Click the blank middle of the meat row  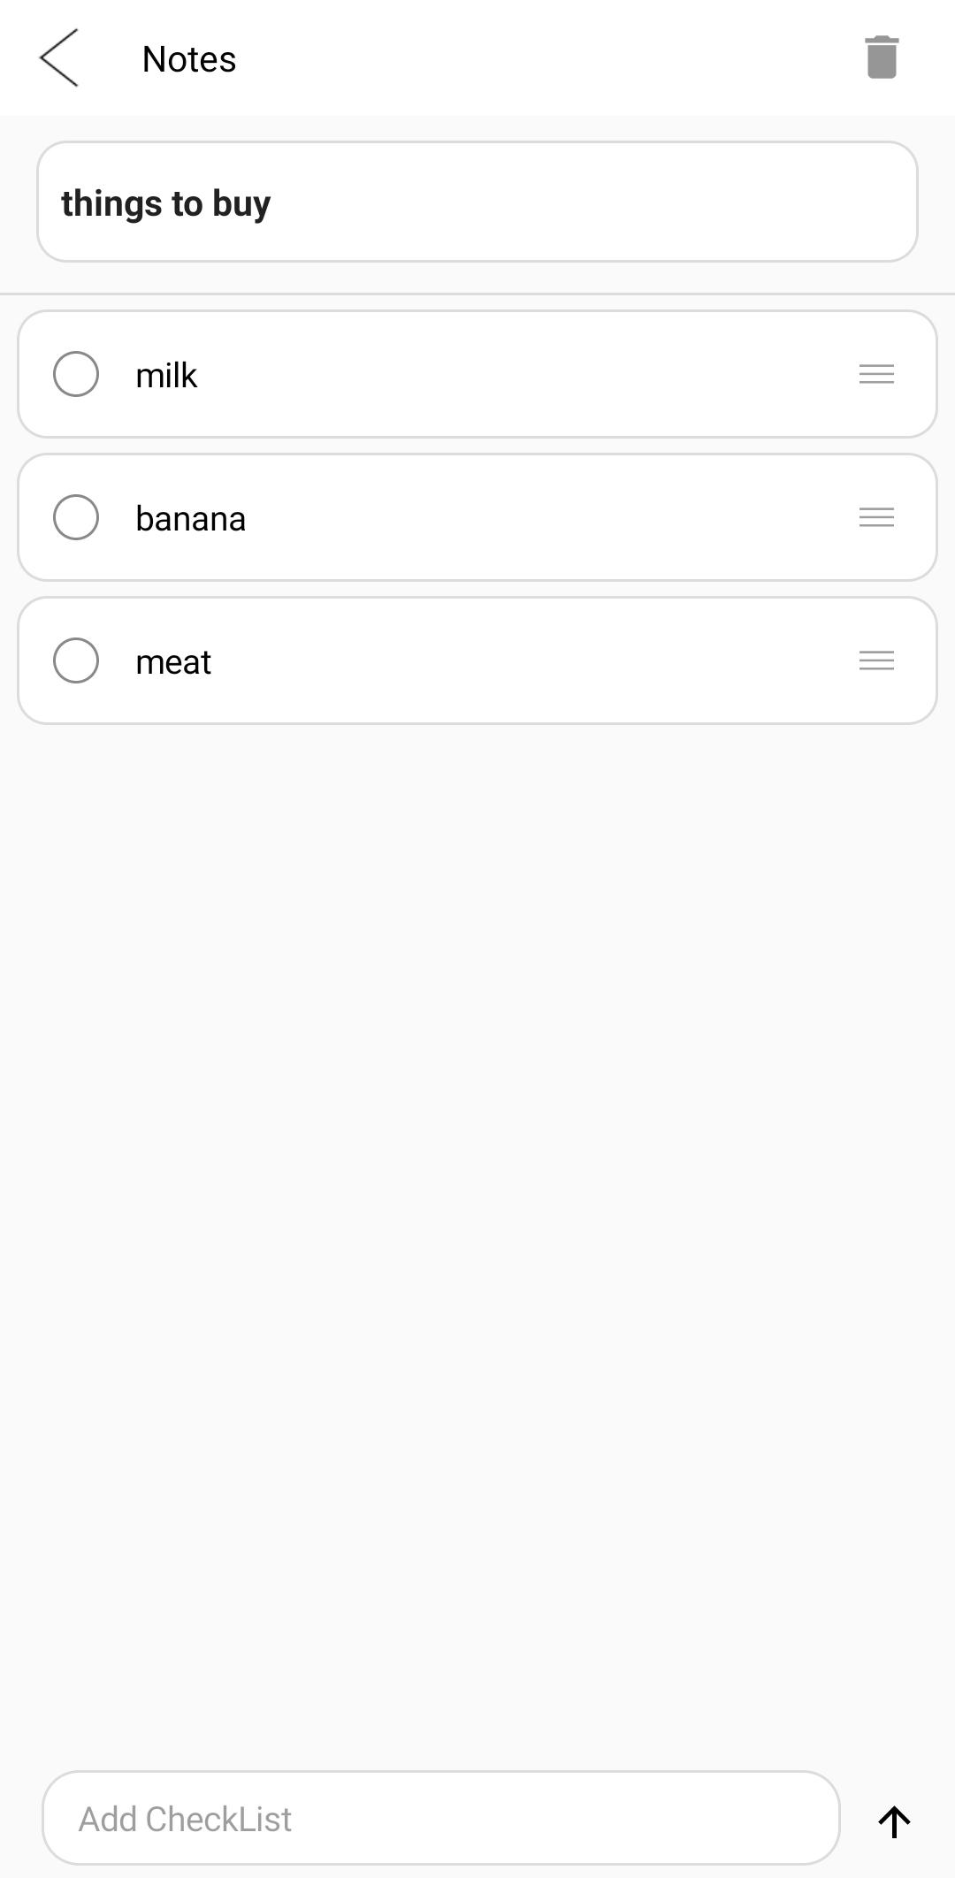531,660
